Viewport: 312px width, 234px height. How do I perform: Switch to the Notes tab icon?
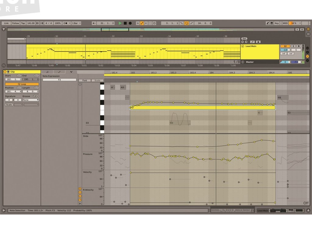[x=47, y=72]
